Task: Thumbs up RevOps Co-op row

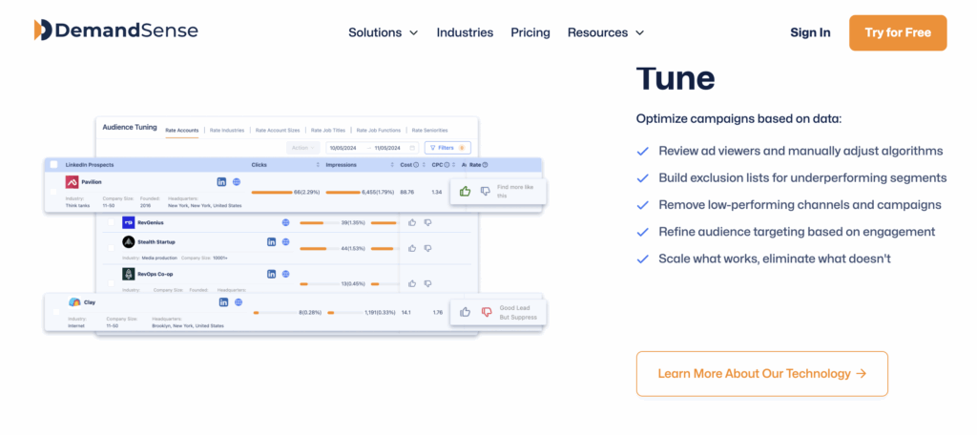Action: (x=412, y=283)
